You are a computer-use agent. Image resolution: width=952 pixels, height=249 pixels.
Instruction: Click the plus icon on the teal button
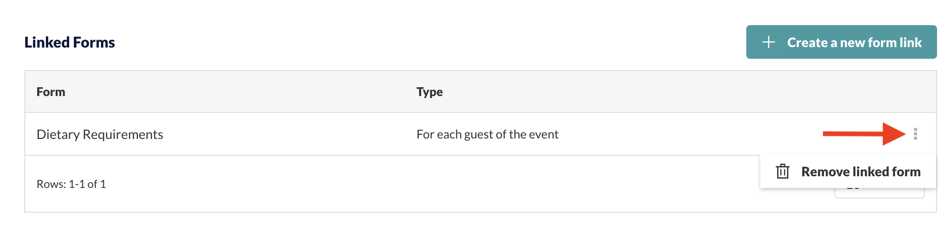769,42
